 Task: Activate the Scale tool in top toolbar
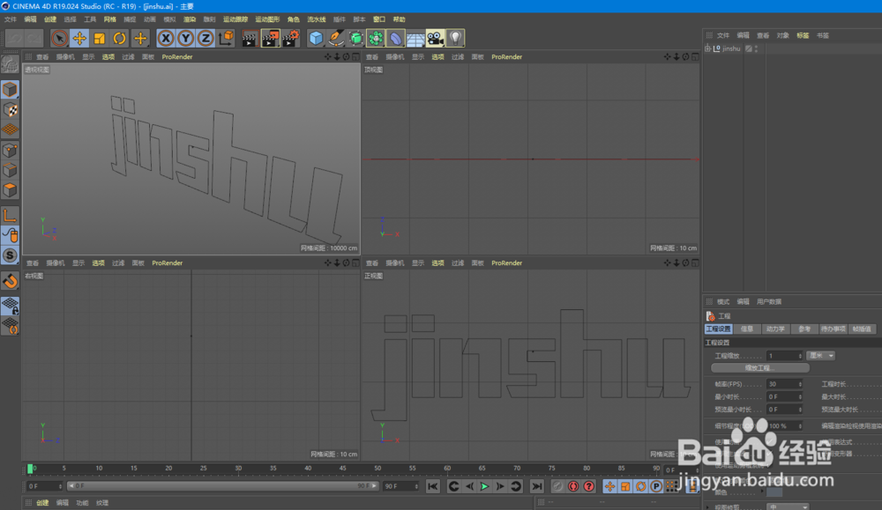click(100, 38)
